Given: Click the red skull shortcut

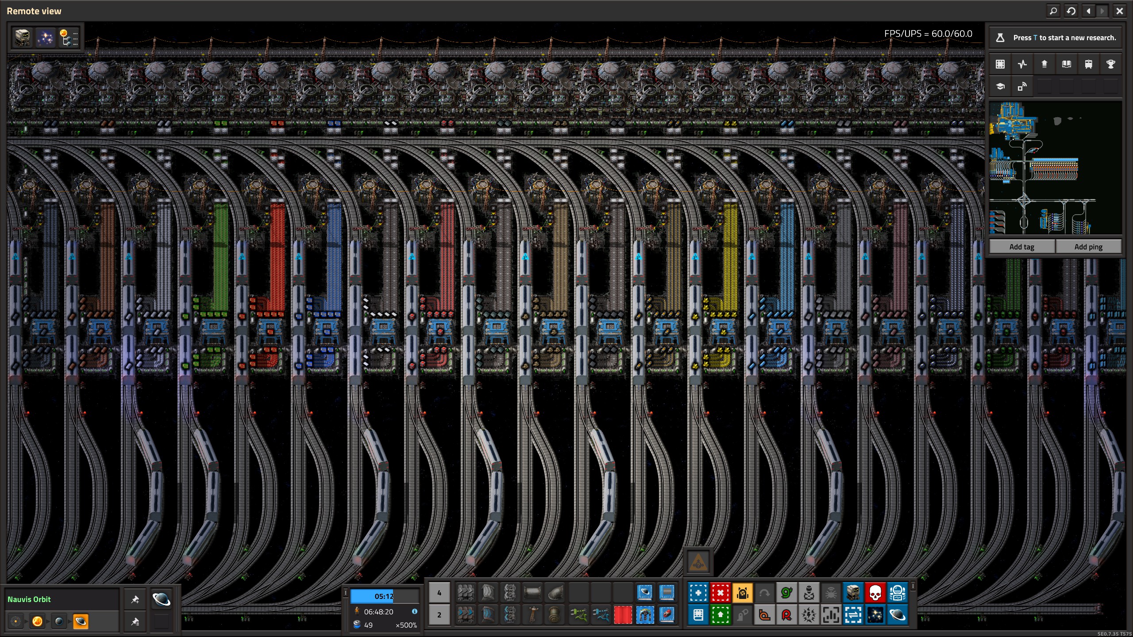Looking at the screenshot, I should pyautogui.click(x=875, y=593).
